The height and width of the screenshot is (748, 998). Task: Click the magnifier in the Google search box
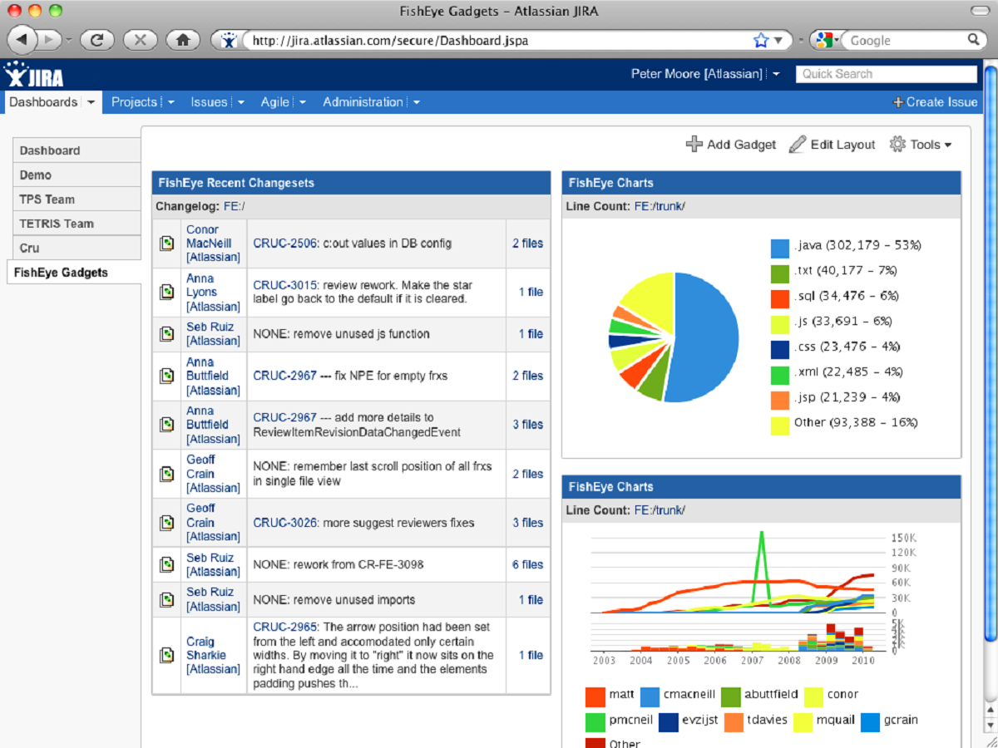973,39
